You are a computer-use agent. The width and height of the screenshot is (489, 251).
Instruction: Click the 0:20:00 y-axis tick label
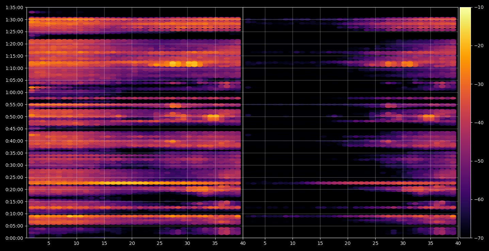[x=14, y=190]
